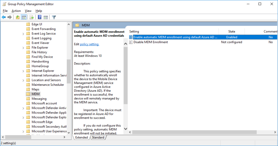Select the Event Viewer tree item
Viewport: 278px width, 146px height.
pos(40,43)
